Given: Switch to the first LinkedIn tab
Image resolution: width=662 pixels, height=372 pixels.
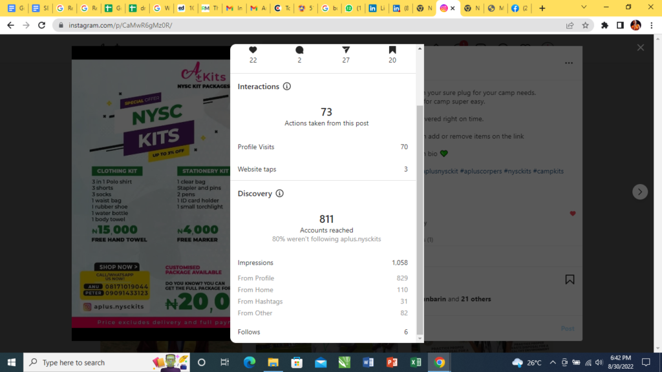Looking at the screenshot, I should pyautogui.click(x=377, y=8).
